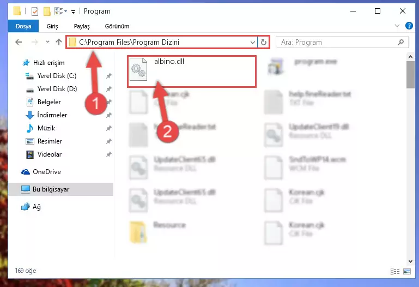Open Yerel Disk (D:) in sidebar
This screenshot has width=419, height=287.
pos(57,89)
